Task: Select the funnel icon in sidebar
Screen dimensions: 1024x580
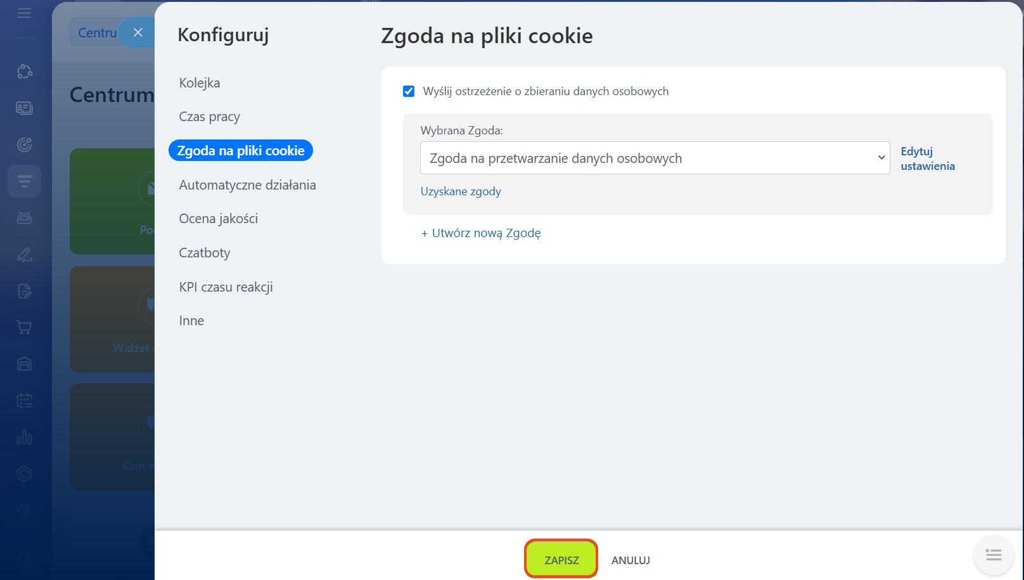Action: click(x=24, y=182)
